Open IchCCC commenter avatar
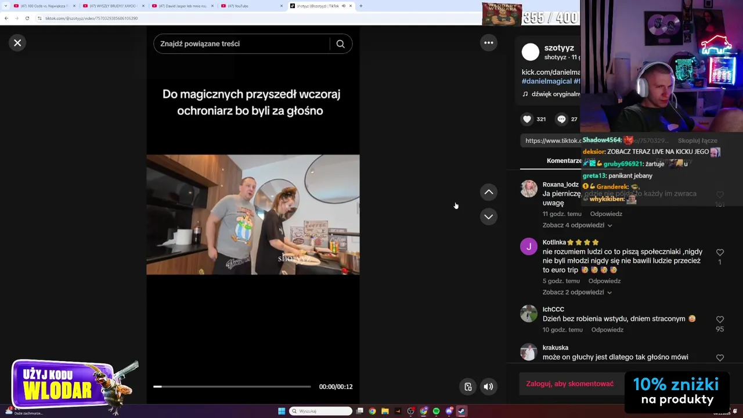 pyautogui.click(x=529, y=313)
